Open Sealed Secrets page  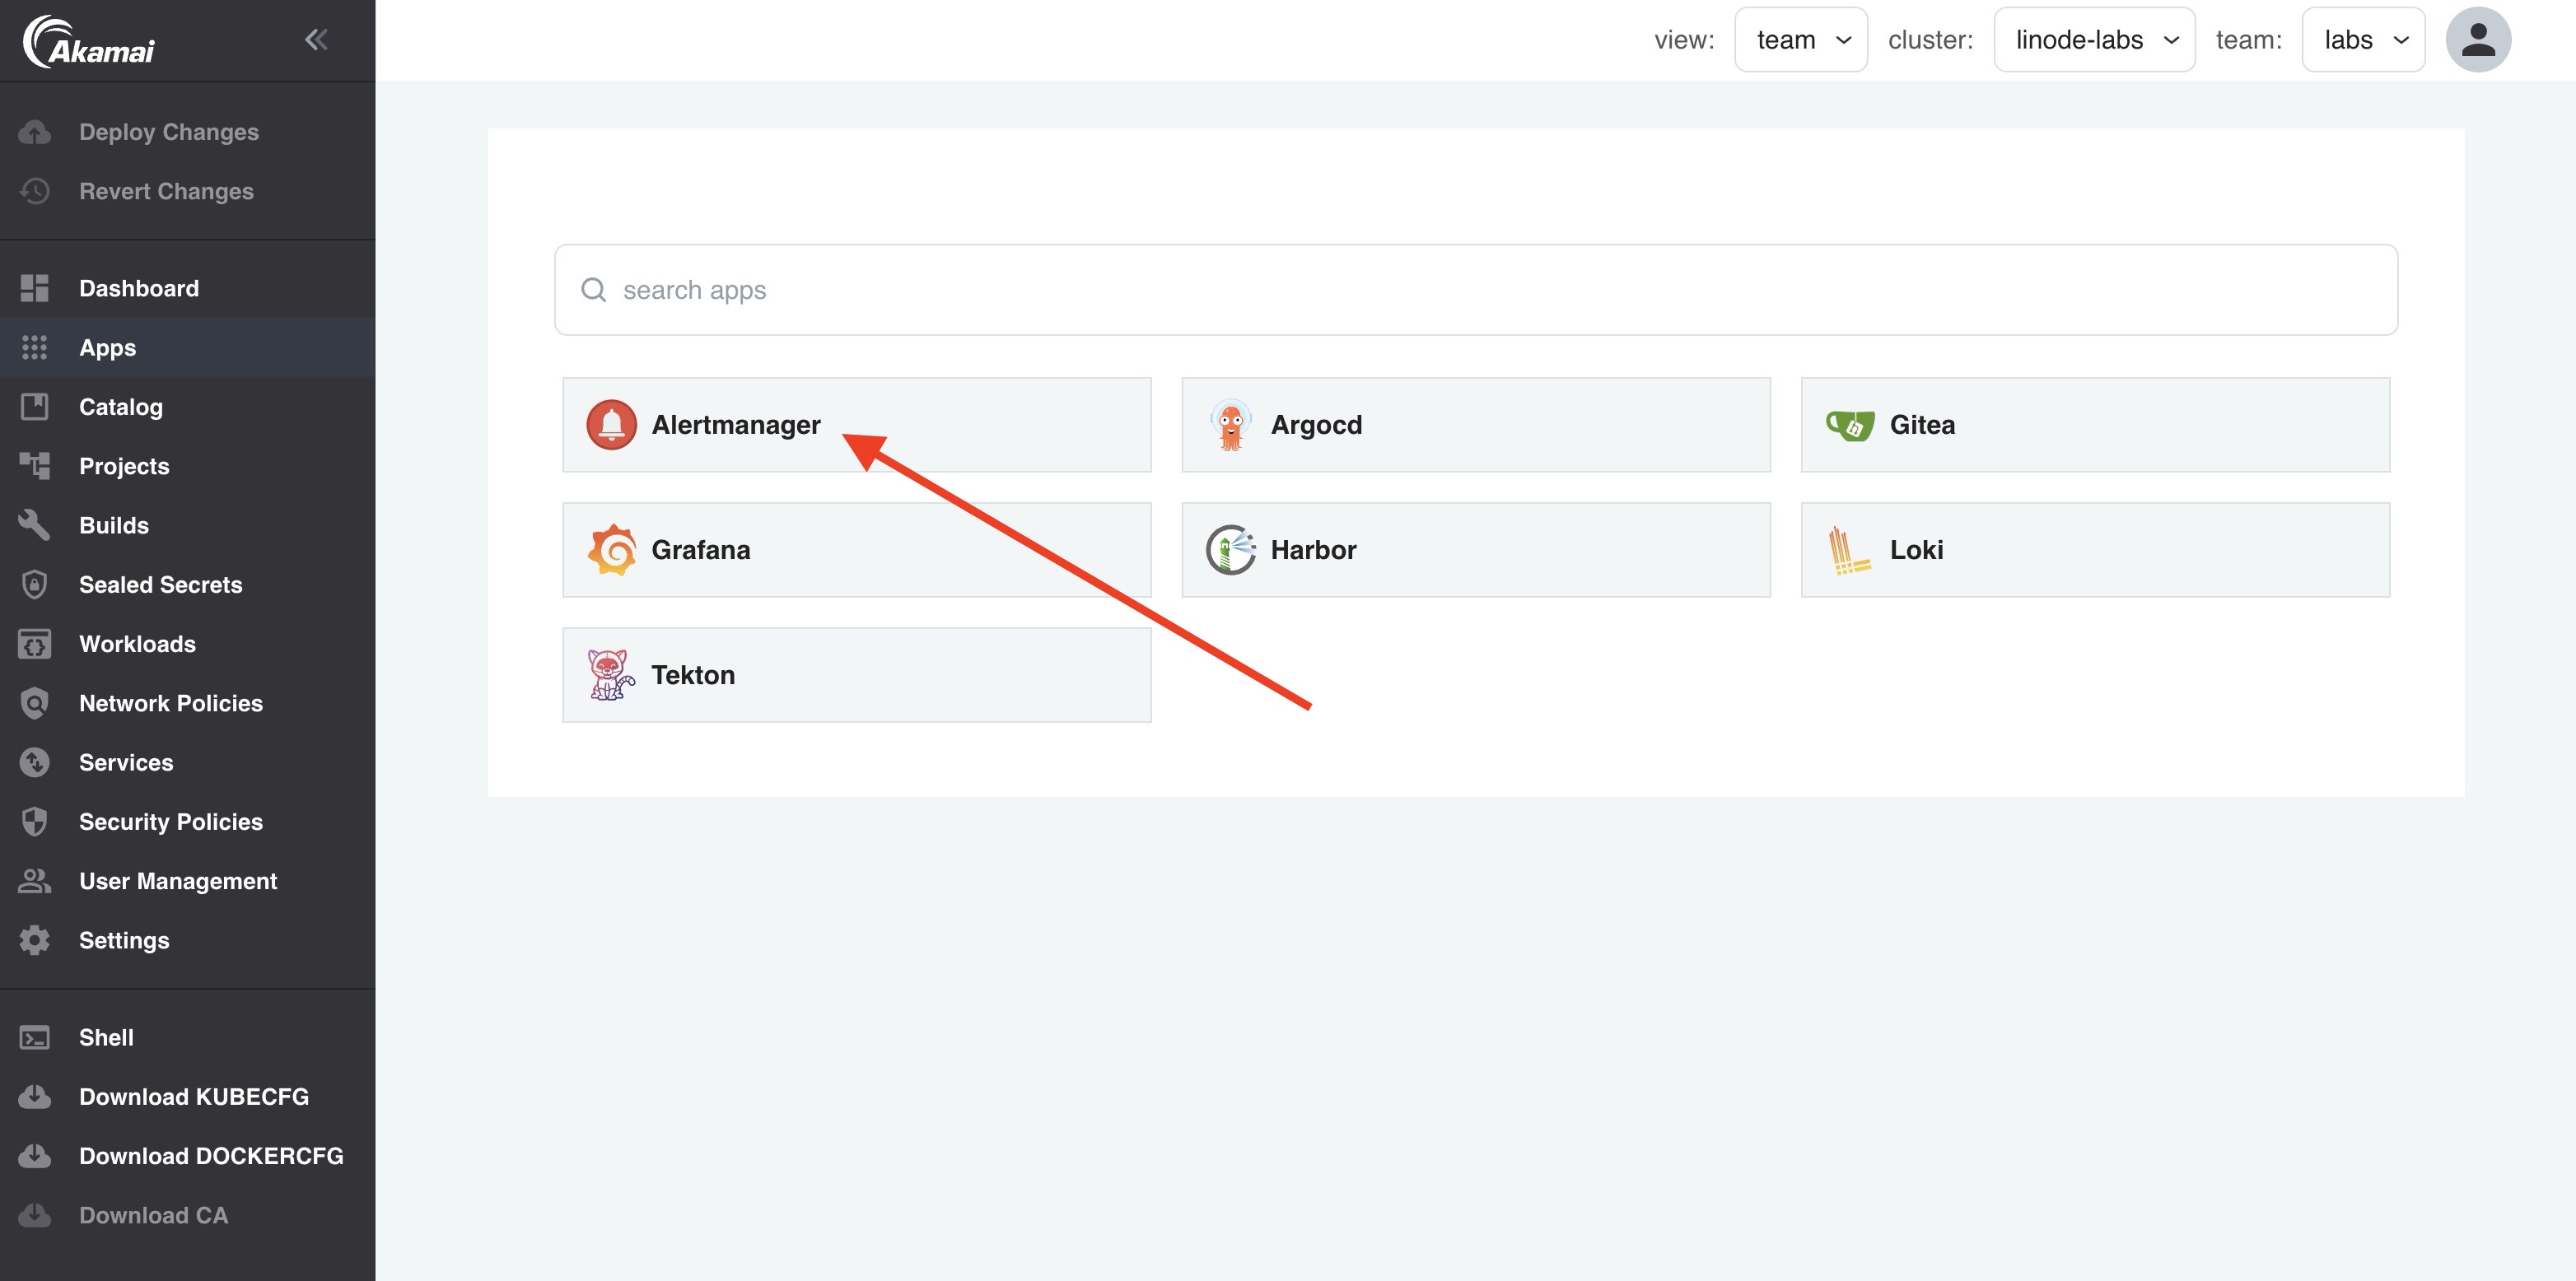click(188, 584)
